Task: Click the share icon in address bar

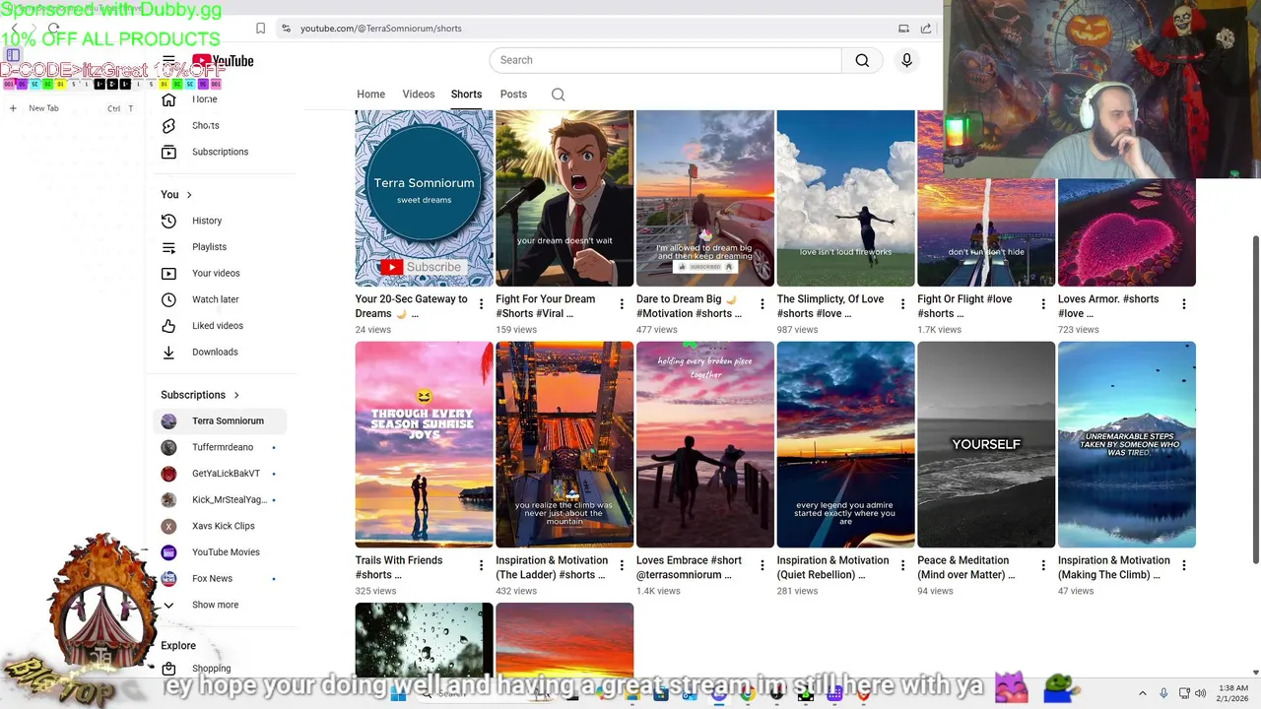Action: (x=926, y=29)
